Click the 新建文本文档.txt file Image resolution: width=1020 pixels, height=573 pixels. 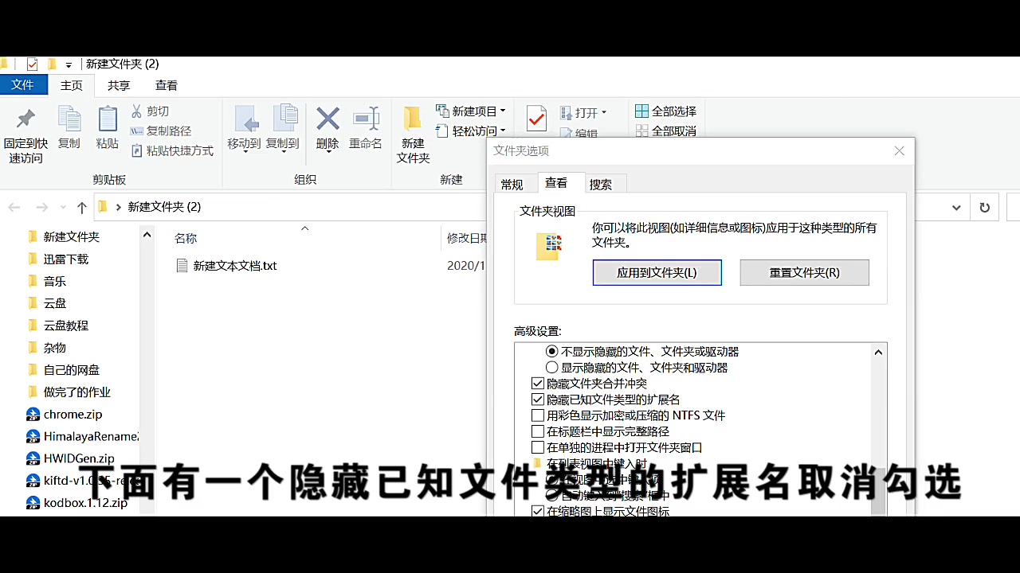(226, 266)
